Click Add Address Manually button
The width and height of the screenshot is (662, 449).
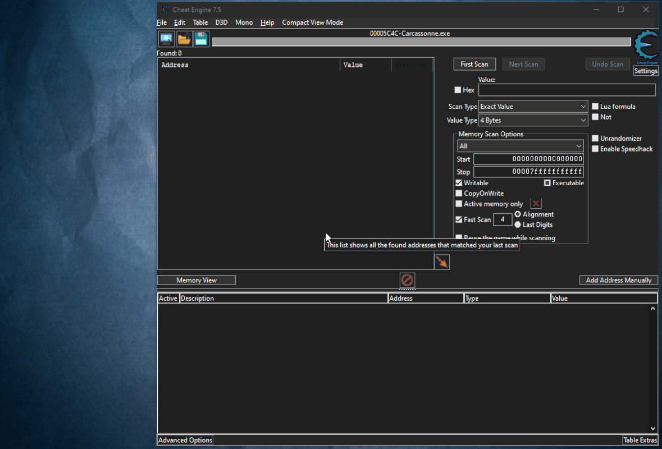tap(619, 280)
